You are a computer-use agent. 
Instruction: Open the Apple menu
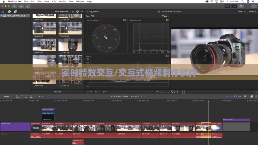point(4,2)
